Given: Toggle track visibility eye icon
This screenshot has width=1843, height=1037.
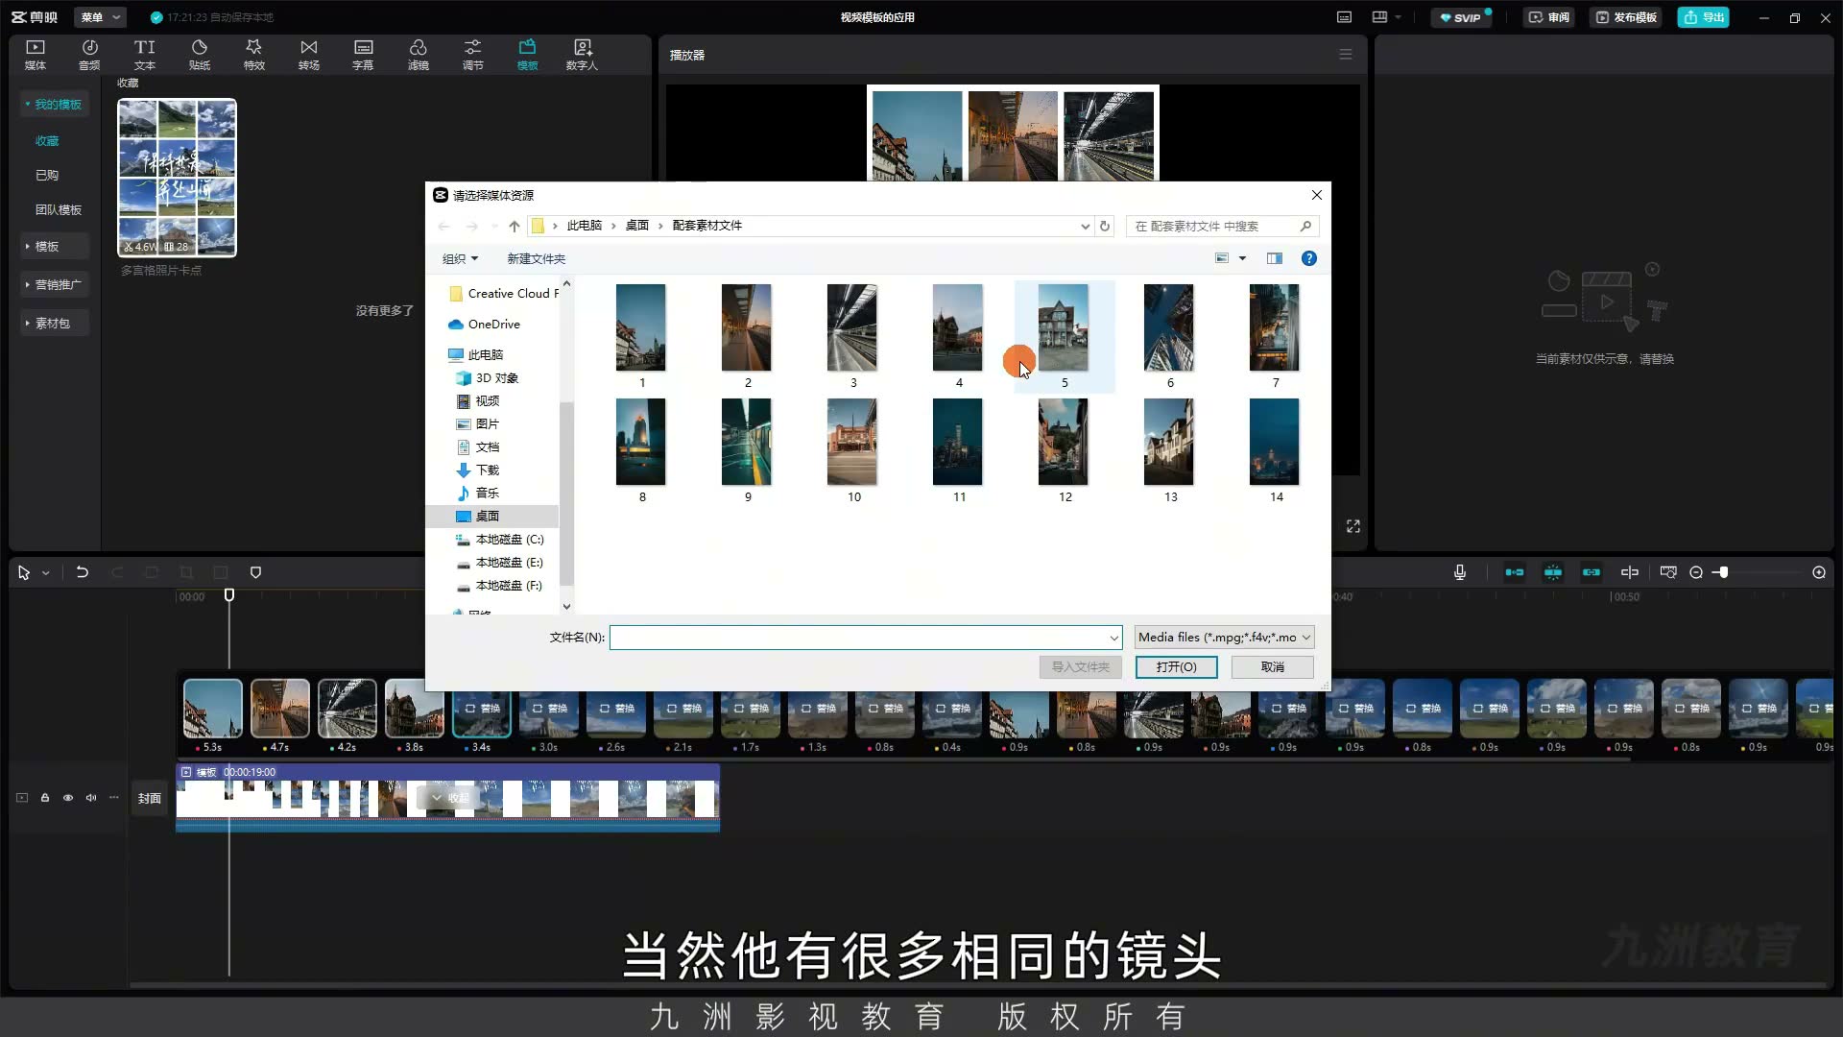Looking at the screenshot, I should [x=68, y=798].
